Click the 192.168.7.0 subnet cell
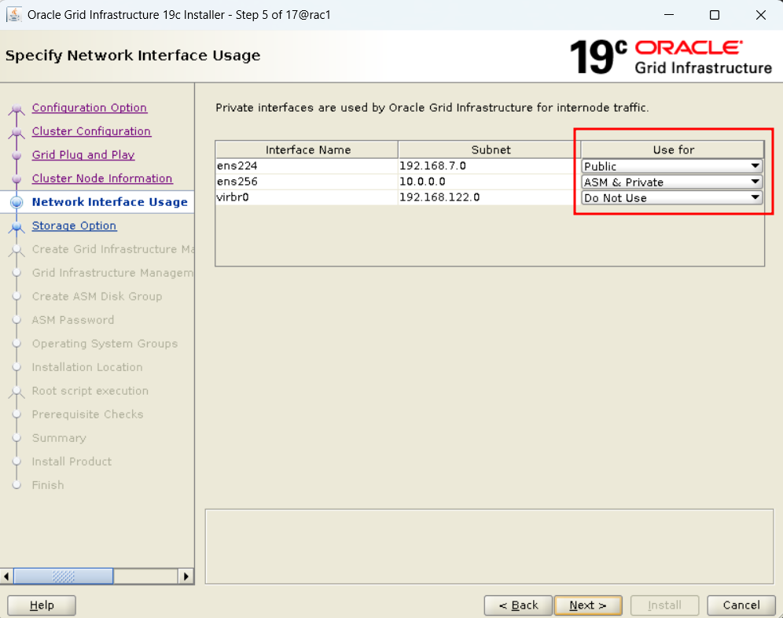The width and height of the screenshot is (783, 618). (490, 166)
